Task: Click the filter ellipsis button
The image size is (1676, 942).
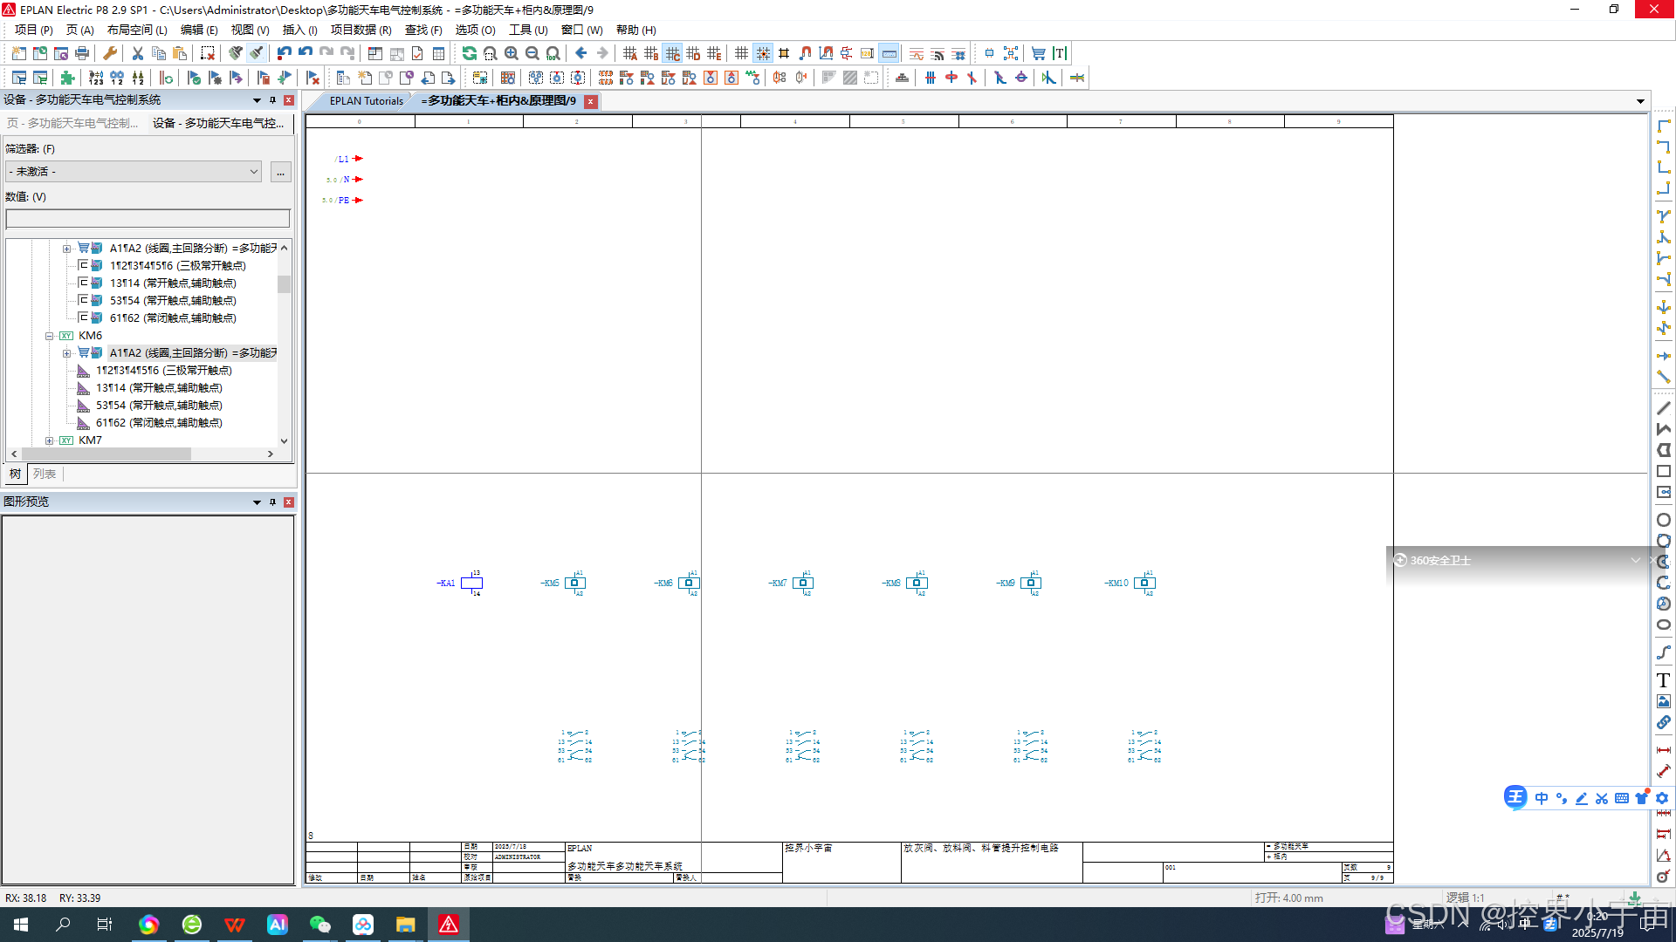Action: 280,172
